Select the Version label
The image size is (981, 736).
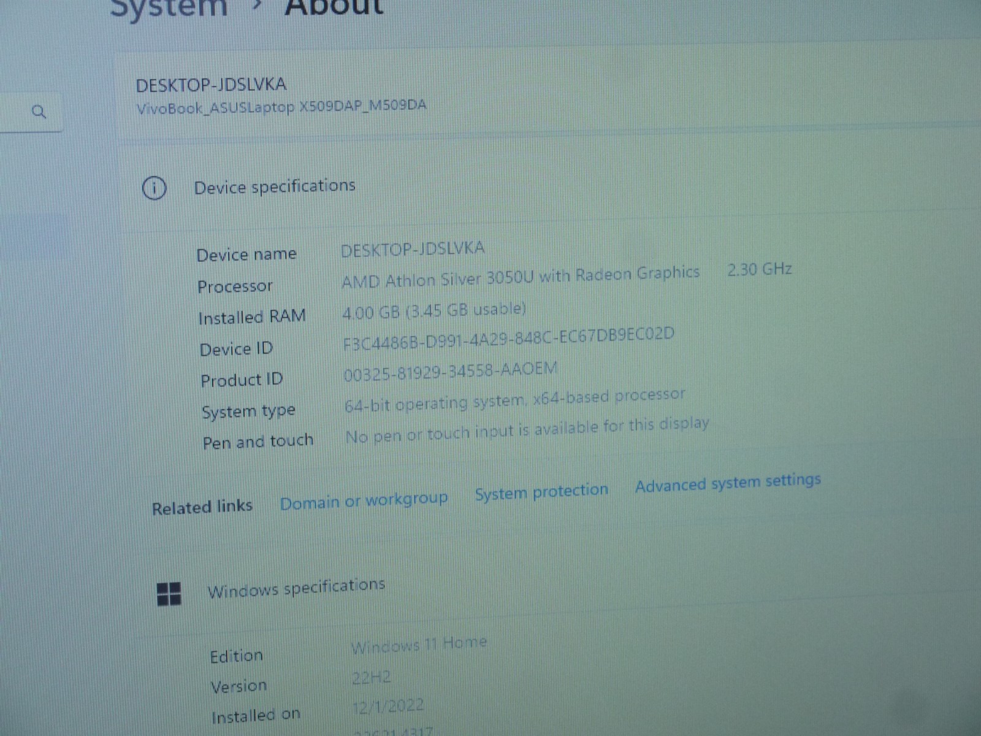[239, 686]
